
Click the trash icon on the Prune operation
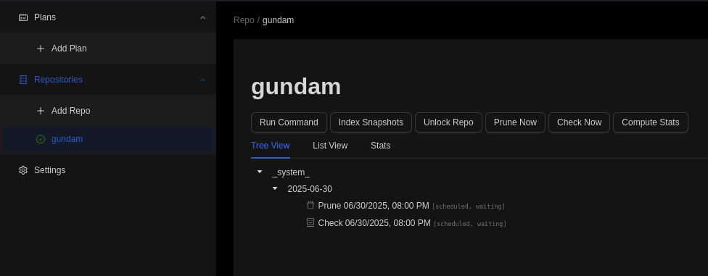click(x=310, y=205)
